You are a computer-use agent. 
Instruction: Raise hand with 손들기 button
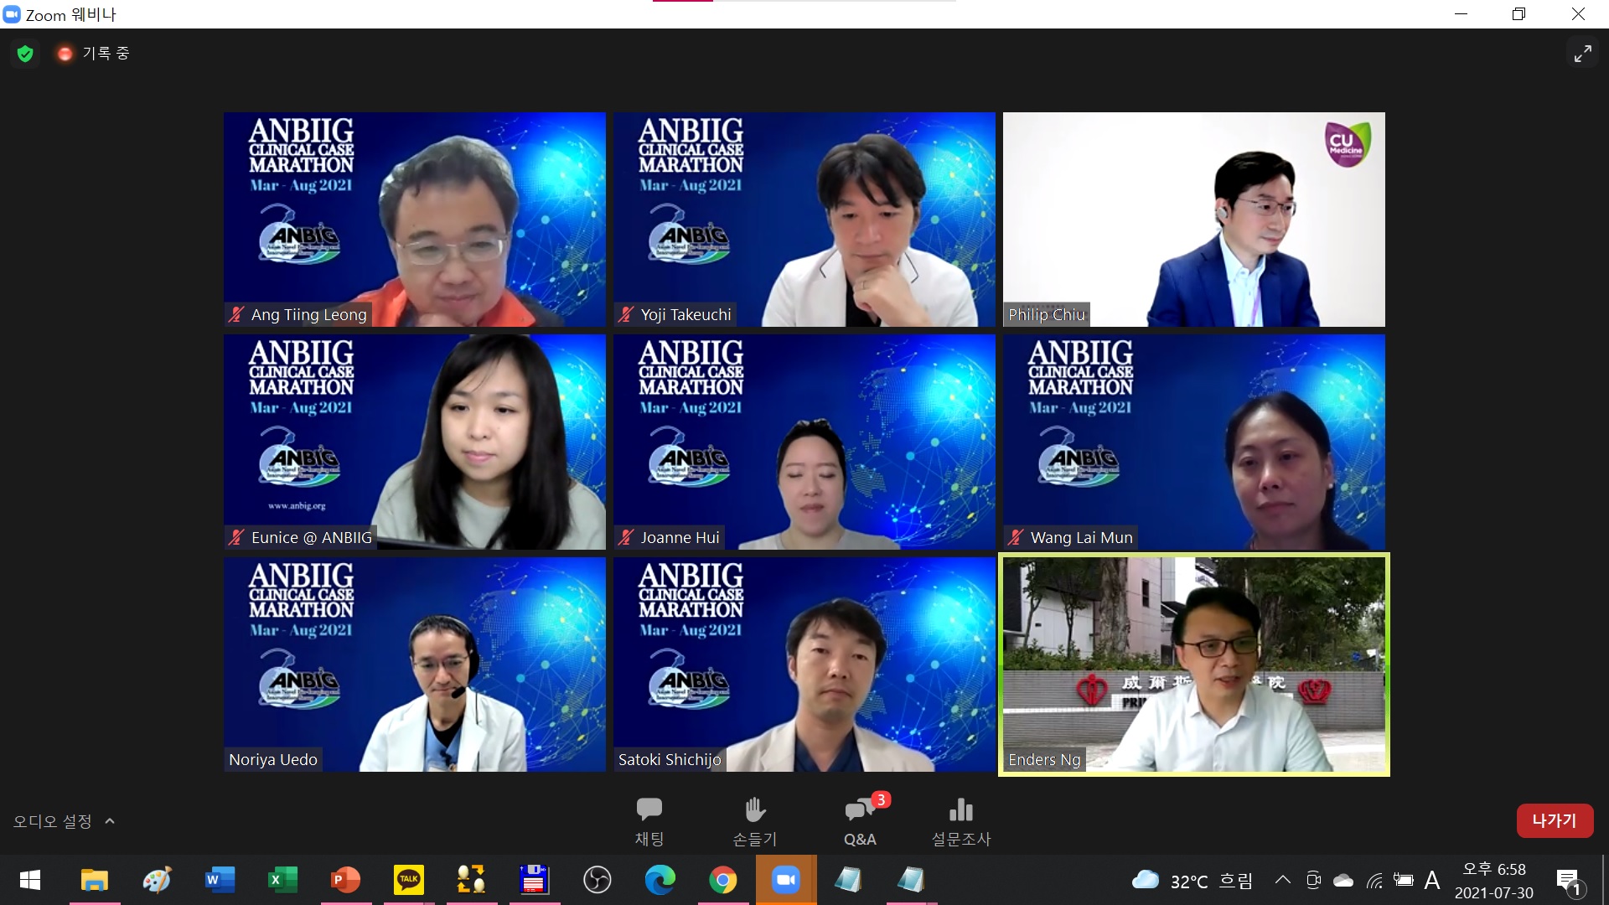point(755,820)
